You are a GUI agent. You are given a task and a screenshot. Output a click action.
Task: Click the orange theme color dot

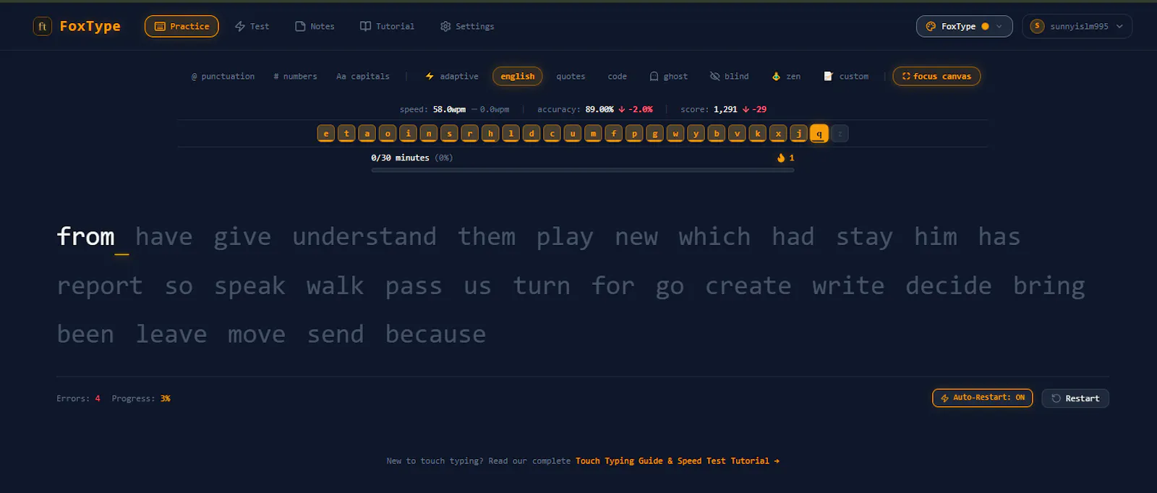[985, 26]
